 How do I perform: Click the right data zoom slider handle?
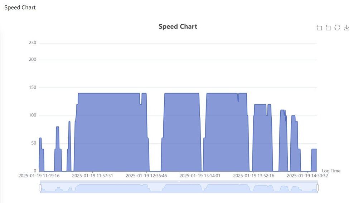(x=318, y=188)
